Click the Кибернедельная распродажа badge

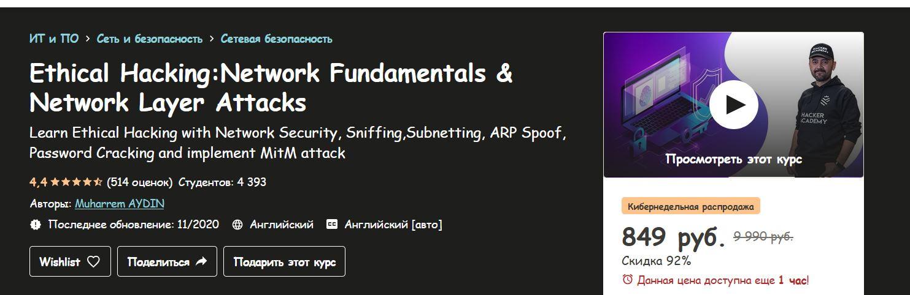tap(690, 206)
